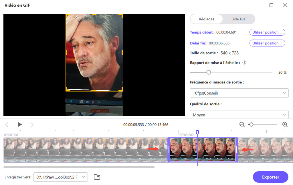Zoom out the timeline with the magnifier icon
The height and width of the screenshot is (185, 293).
point(242,124)
